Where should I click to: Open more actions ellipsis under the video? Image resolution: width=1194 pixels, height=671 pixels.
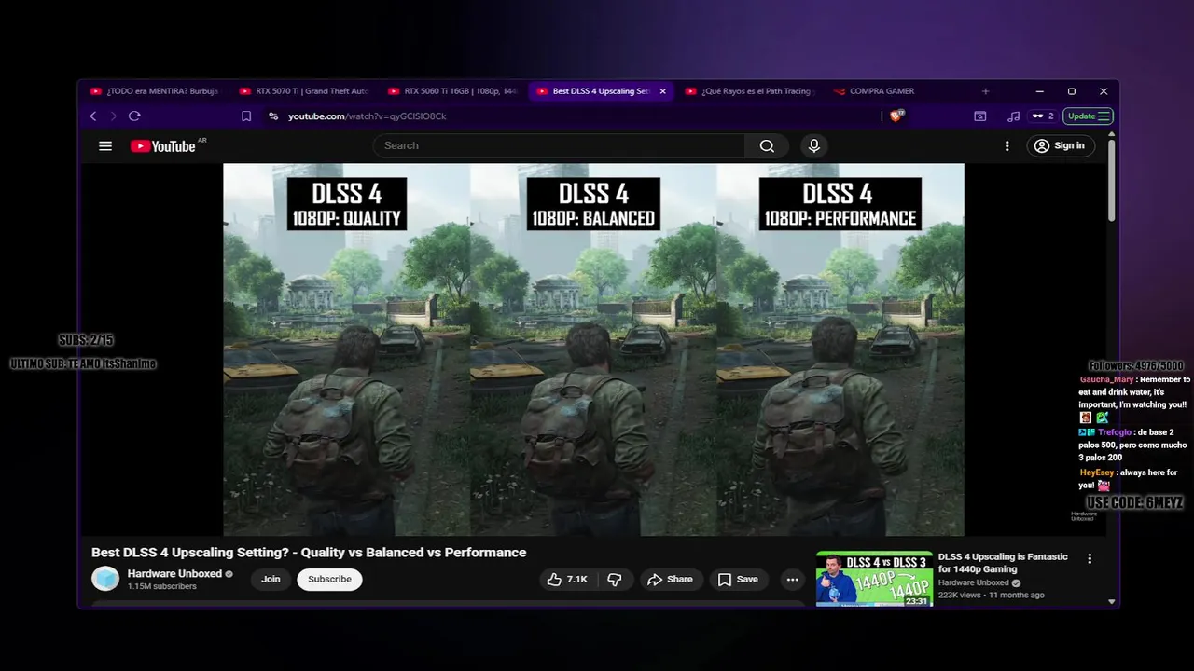click(792, 579)
